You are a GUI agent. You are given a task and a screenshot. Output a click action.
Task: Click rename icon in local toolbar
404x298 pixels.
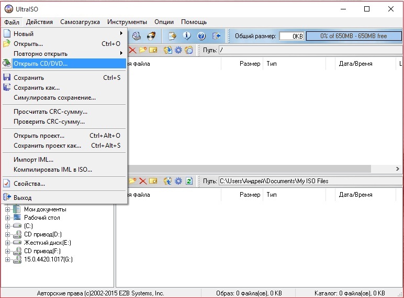click(153, 181)
